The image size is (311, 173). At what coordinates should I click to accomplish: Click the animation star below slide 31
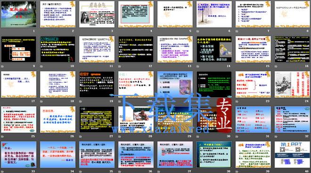237,136
